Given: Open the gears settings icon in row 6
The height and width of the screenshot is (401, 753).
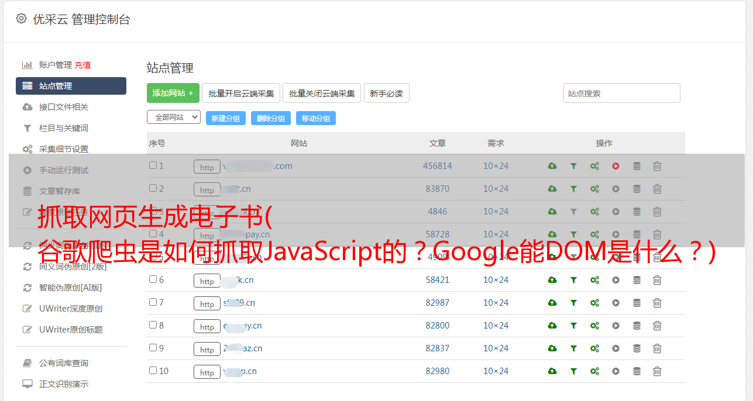Looking at the screenshot, I should [x=594, y=280].
